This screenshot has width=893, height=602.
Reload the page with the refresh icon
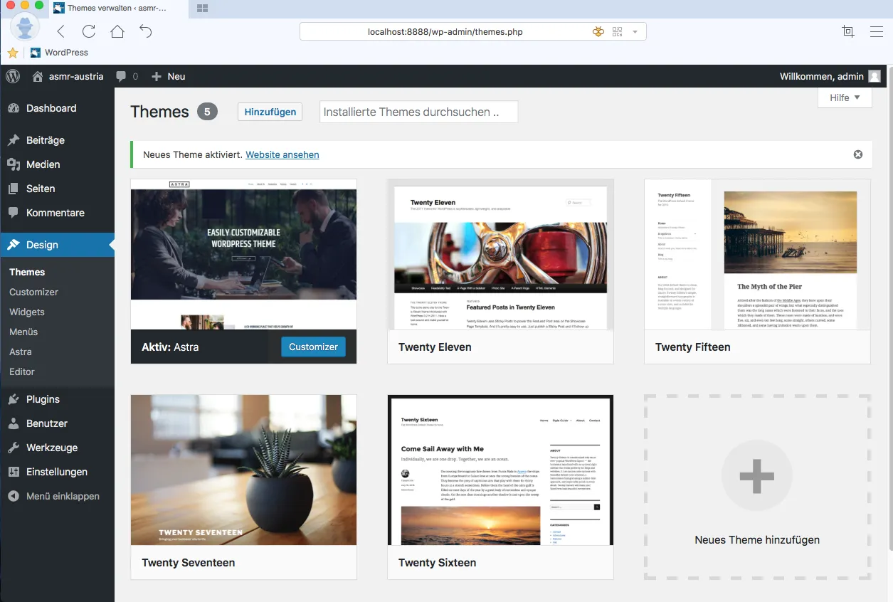[89, 31]
